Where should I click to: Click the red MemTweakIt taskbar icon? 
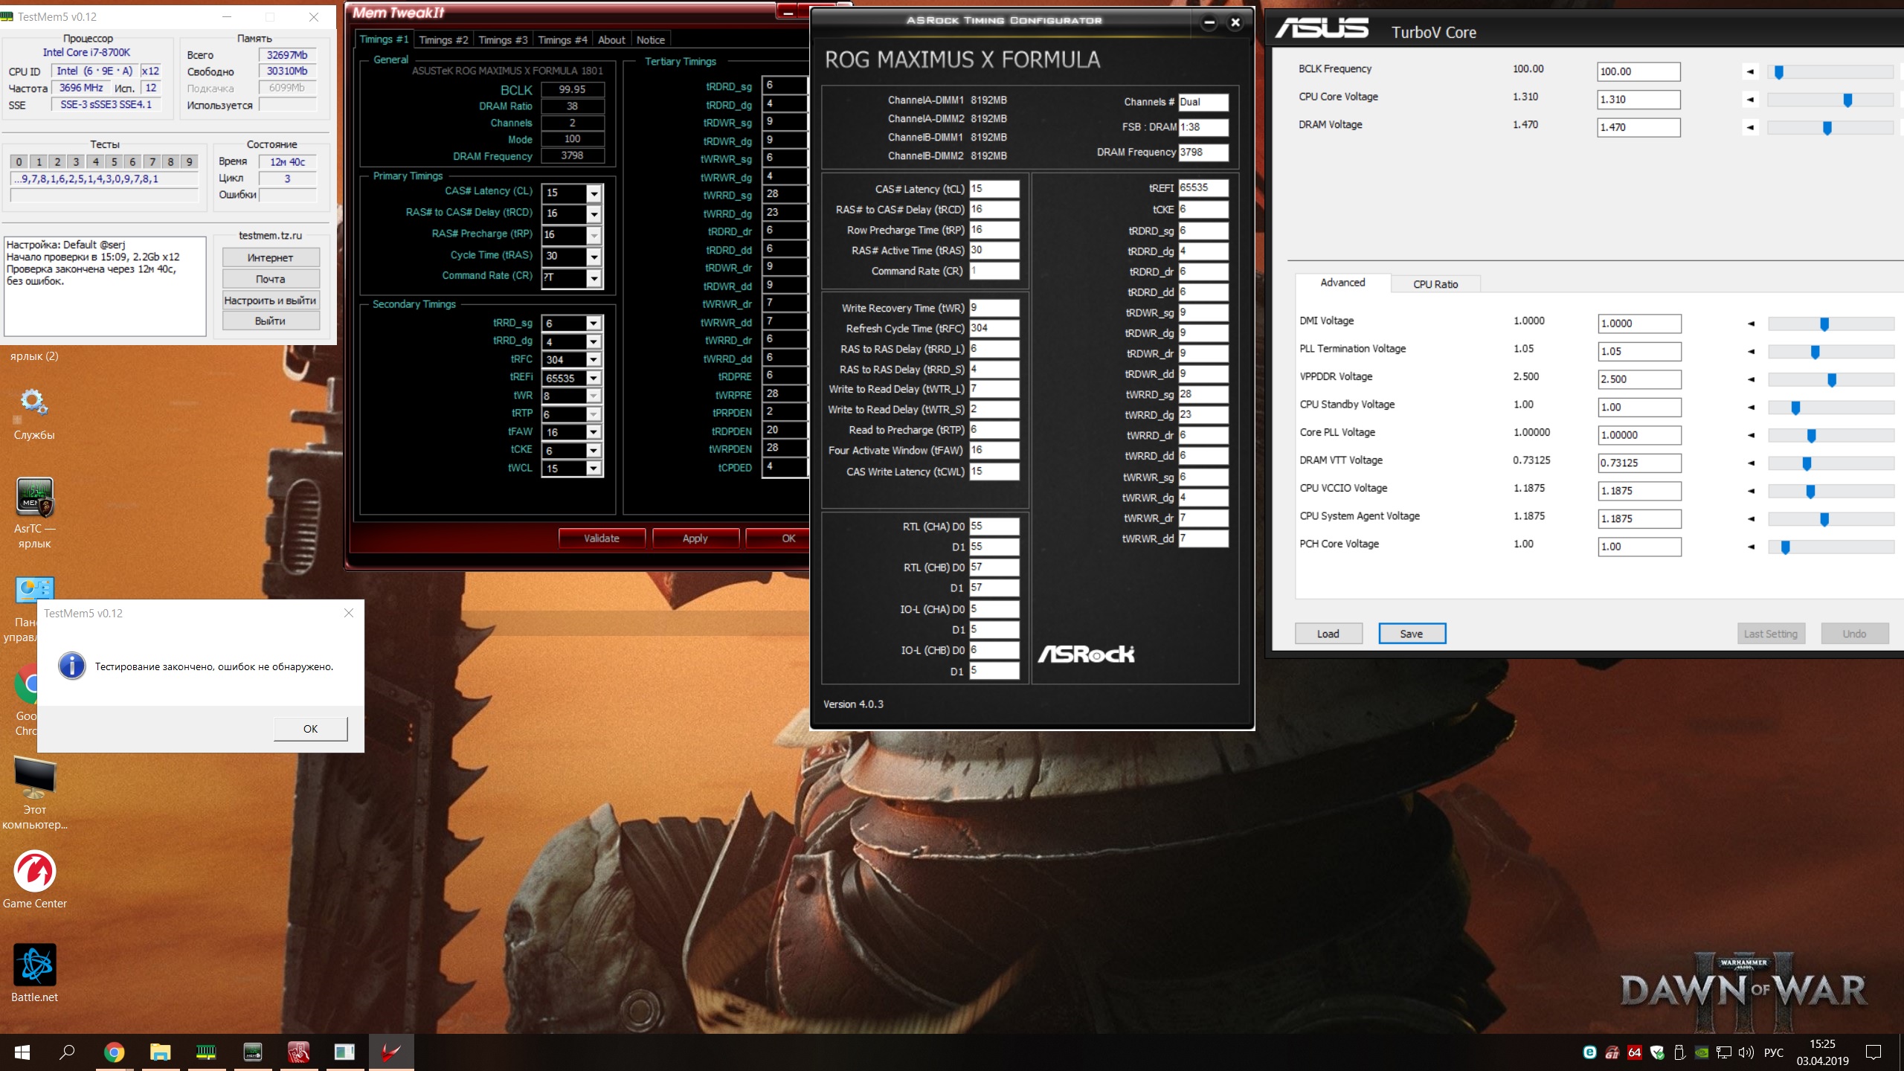point(298,1052)
